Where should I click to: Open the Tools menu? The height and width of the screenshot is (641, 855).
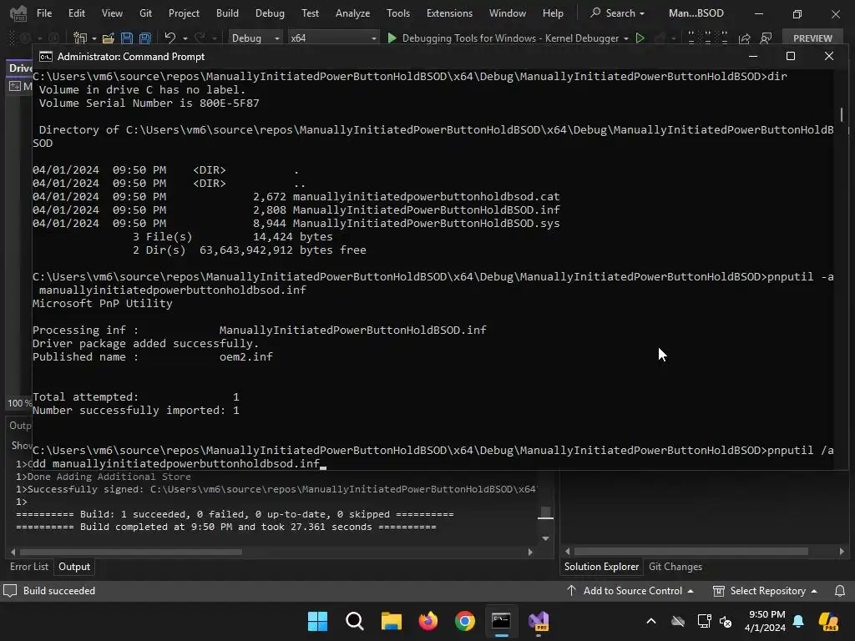(x=398, y=13)
